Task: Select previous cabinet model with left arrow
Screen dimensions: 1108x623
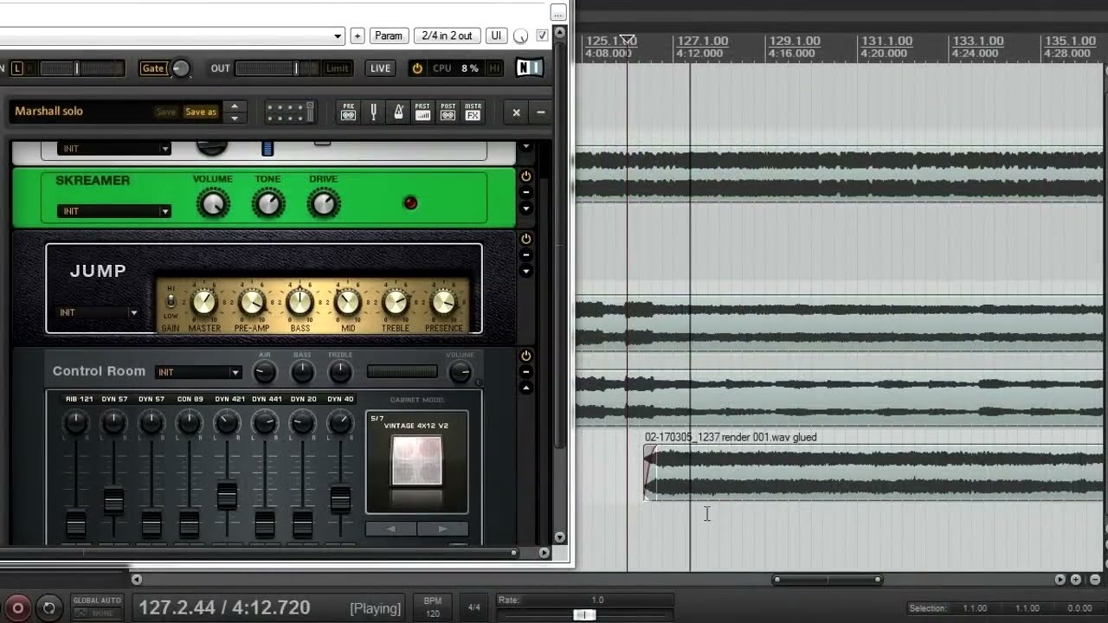Action: 391,529
